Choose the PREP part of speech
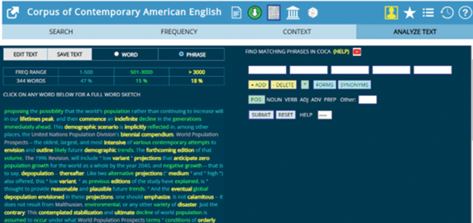Viewport: 473px width, 223px height. pyautogui.click(x=329, y=100)
